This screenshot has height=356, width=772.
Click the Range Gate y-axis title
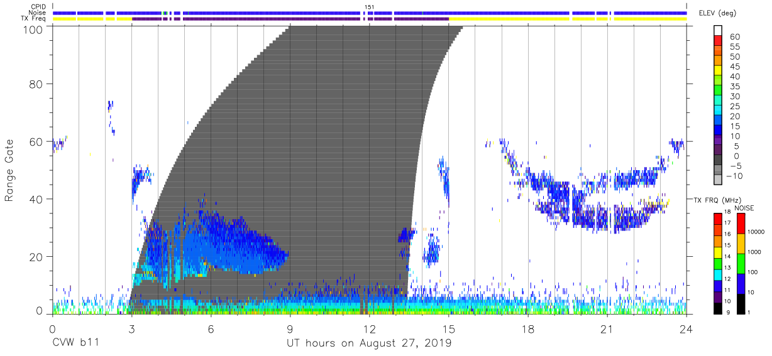pyautogui.click(x=9, y=170)
